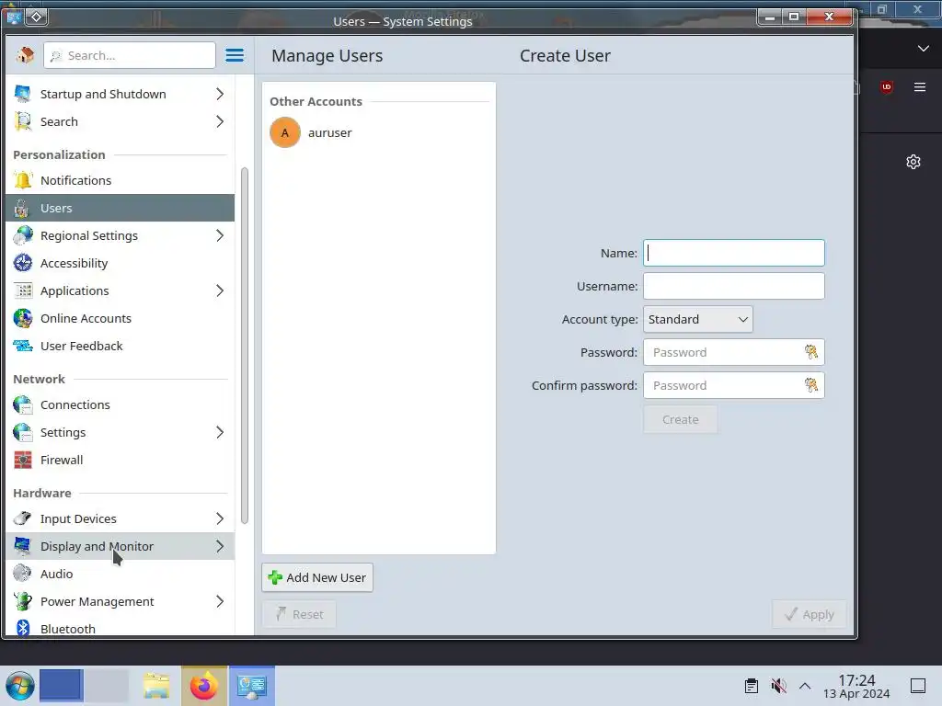Image resolution: width=942 pixels, height=706 pixels.
Task: Click the Accessibility icon
Action: [23, 263]
